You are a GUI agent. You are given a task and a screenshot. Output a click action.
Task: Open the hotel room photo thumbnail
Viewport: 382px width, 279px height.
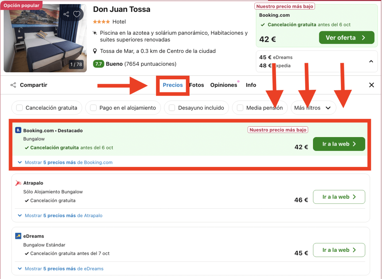pyautogui.click(x=45, y=38)
